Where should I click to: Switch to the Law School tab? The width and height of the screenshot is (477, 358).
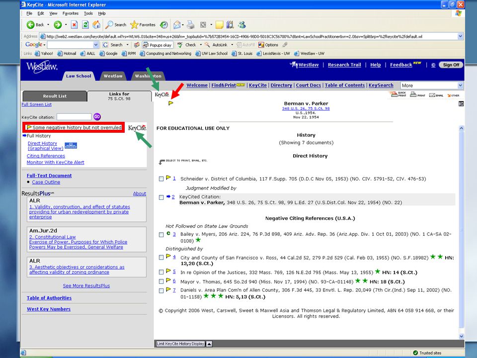79,76
